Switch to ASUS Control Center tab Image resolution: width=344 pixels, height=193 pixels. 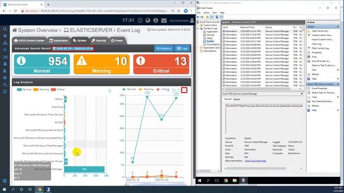coord(30,41)
